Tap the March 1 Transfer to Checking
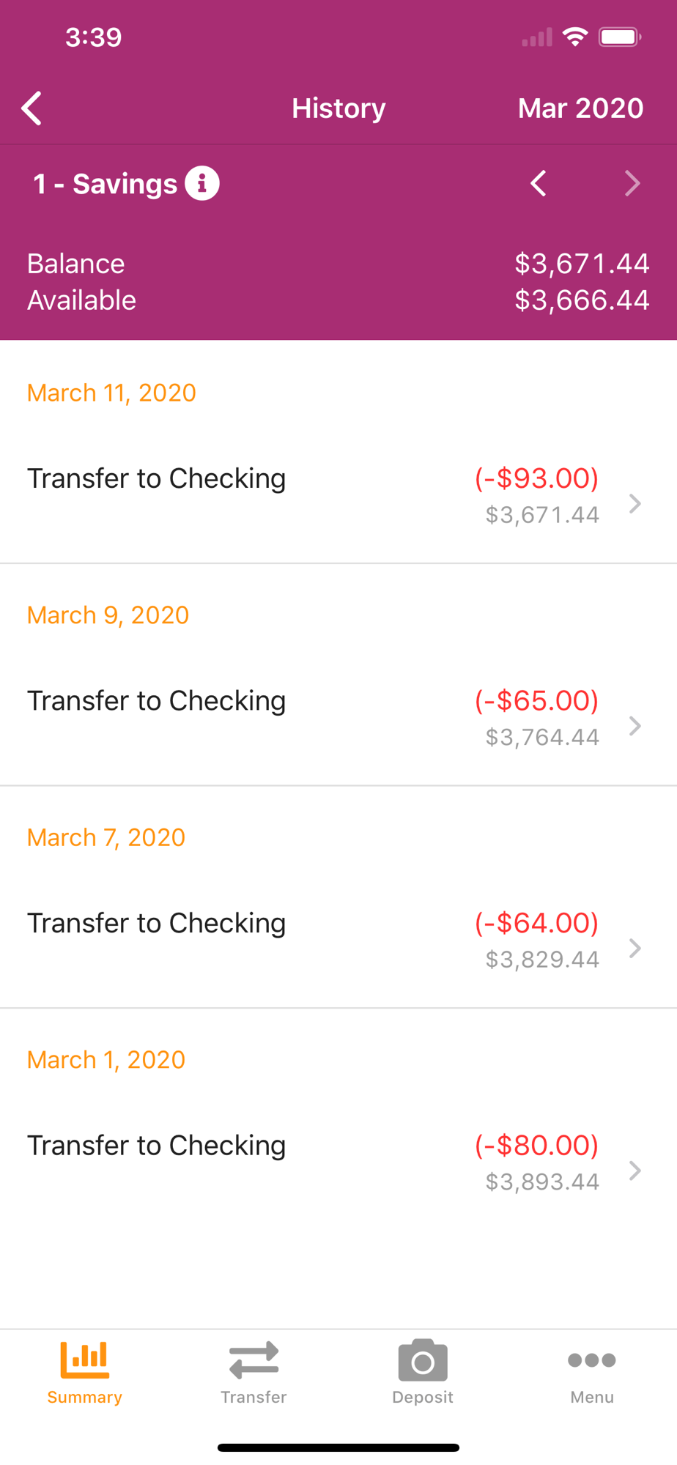This screenshot has width=677, height=1465. [156, 1146]
